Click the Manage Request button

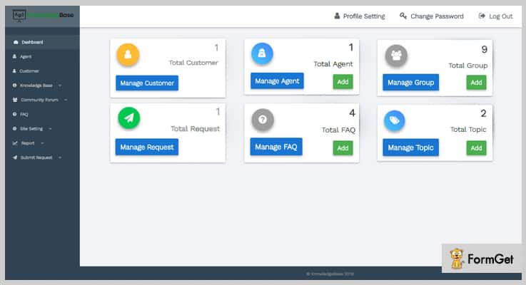tap(146, 147)
